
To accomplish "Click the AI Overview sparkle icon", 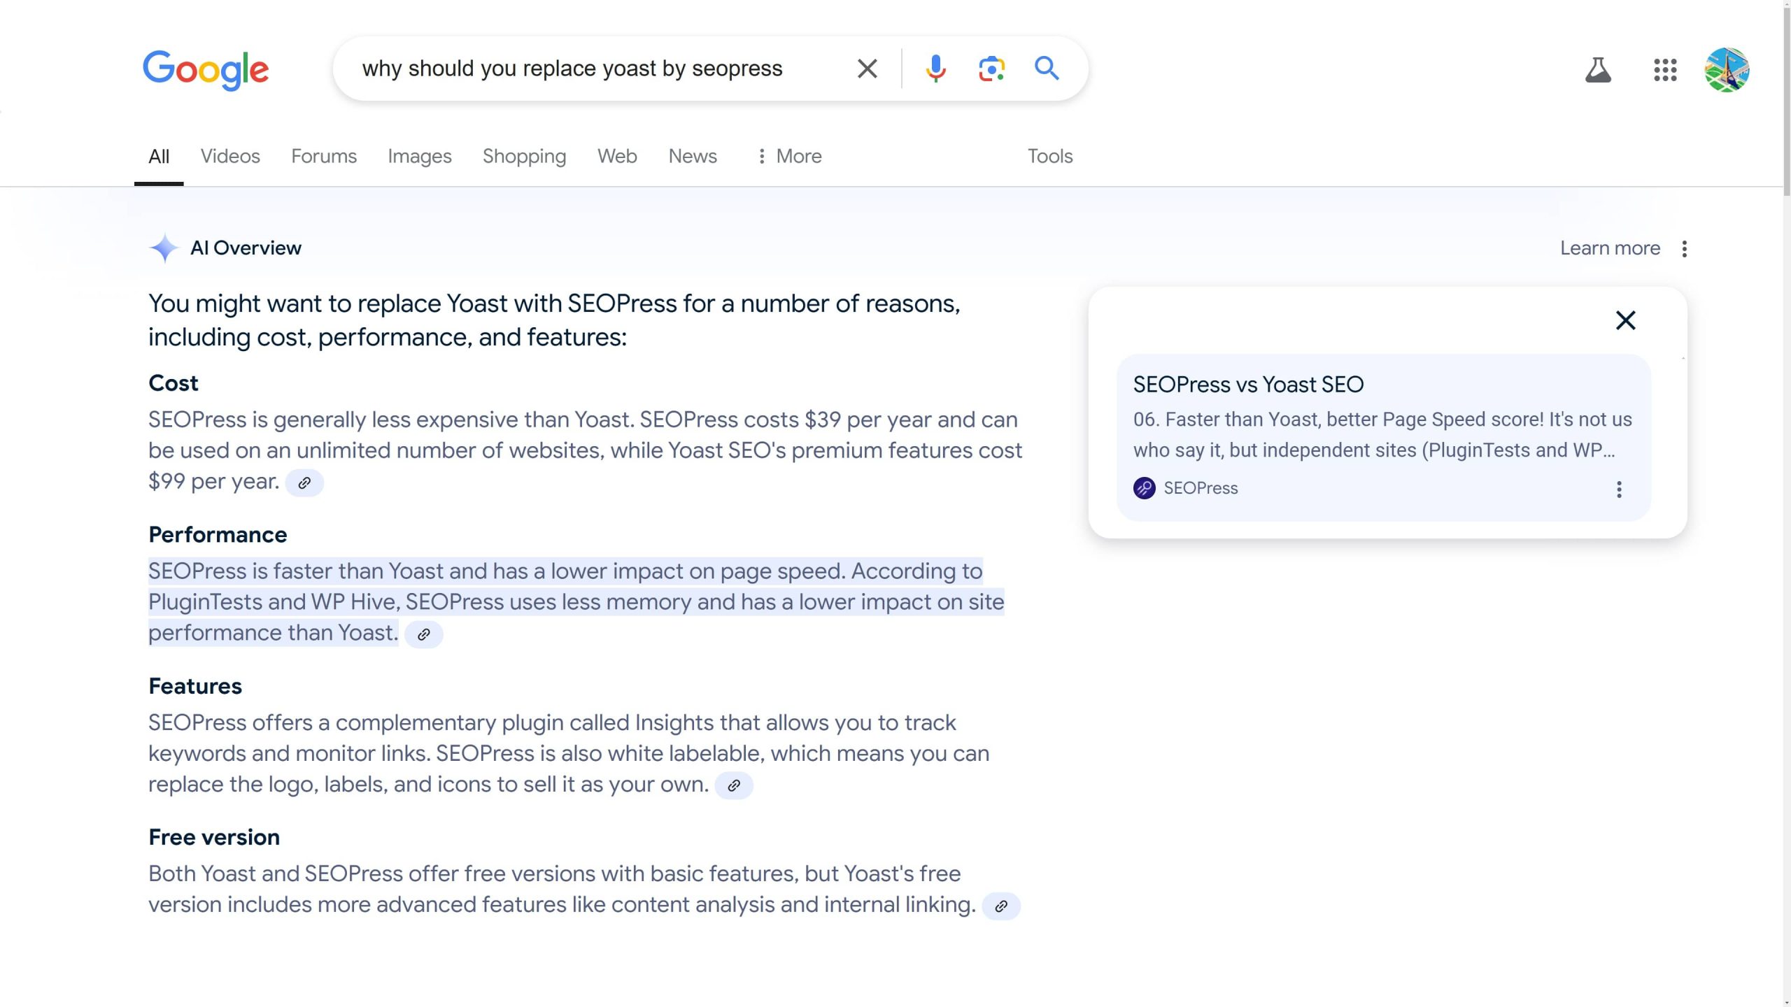I will 162,247.
